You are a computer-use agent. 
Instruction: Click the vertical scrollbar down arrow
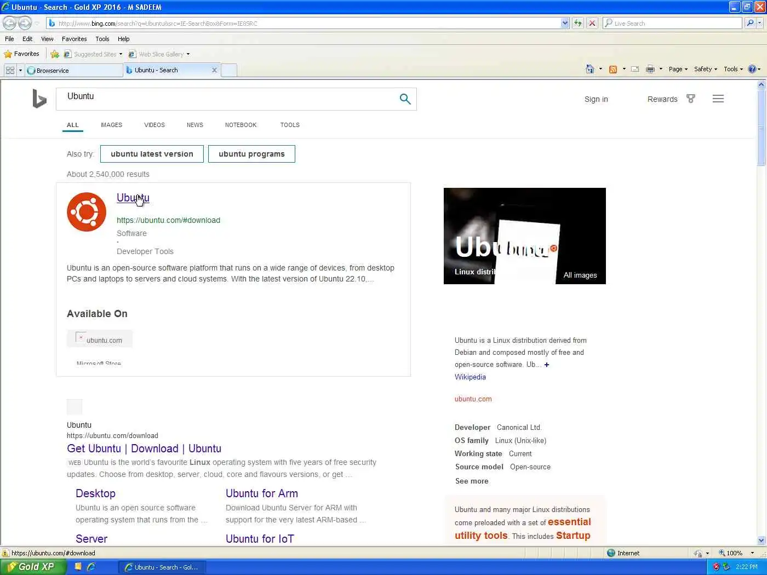point(761,540)
